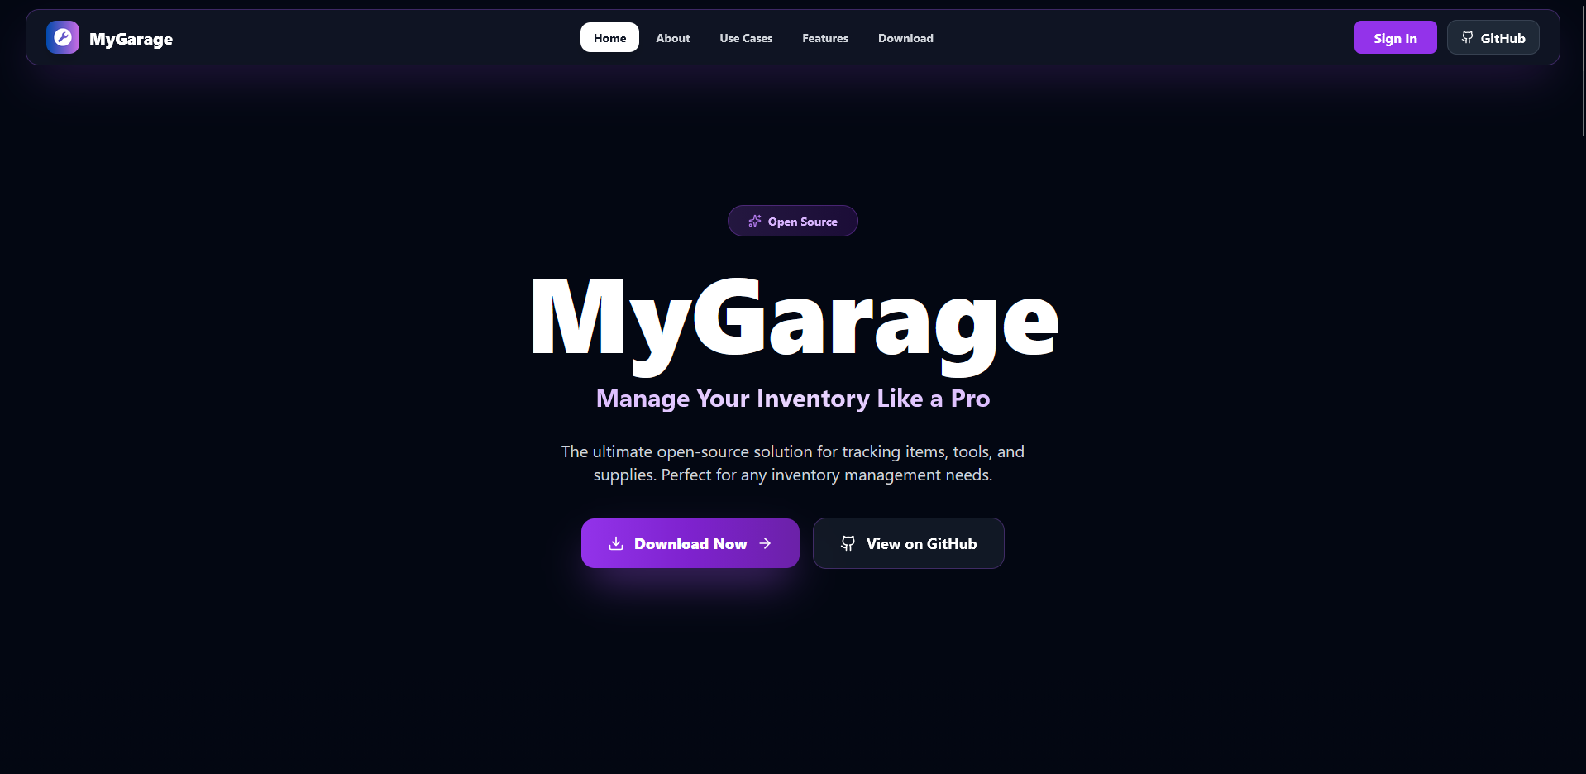Select the circular purple app logo

click(62, 37)
